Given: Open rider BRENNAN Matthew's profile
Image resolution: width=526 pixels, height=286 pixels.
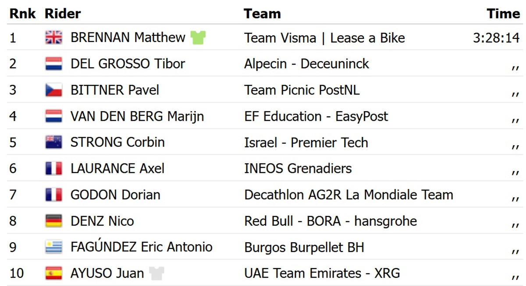Looking at the screenshot, I should point(128,38).
